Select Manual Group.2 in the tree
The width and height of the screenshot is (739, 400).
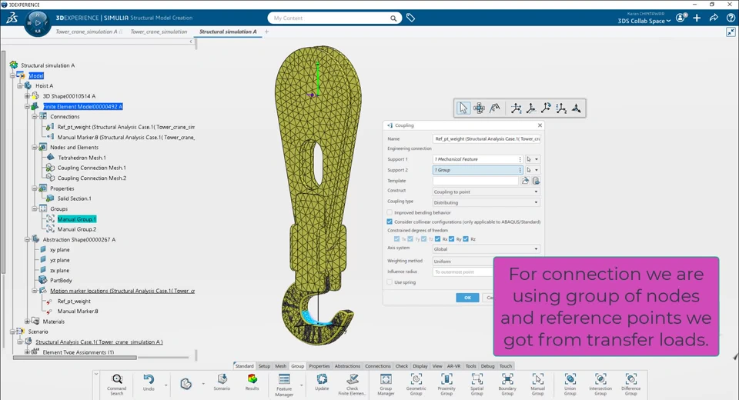(x=76, y=229)
